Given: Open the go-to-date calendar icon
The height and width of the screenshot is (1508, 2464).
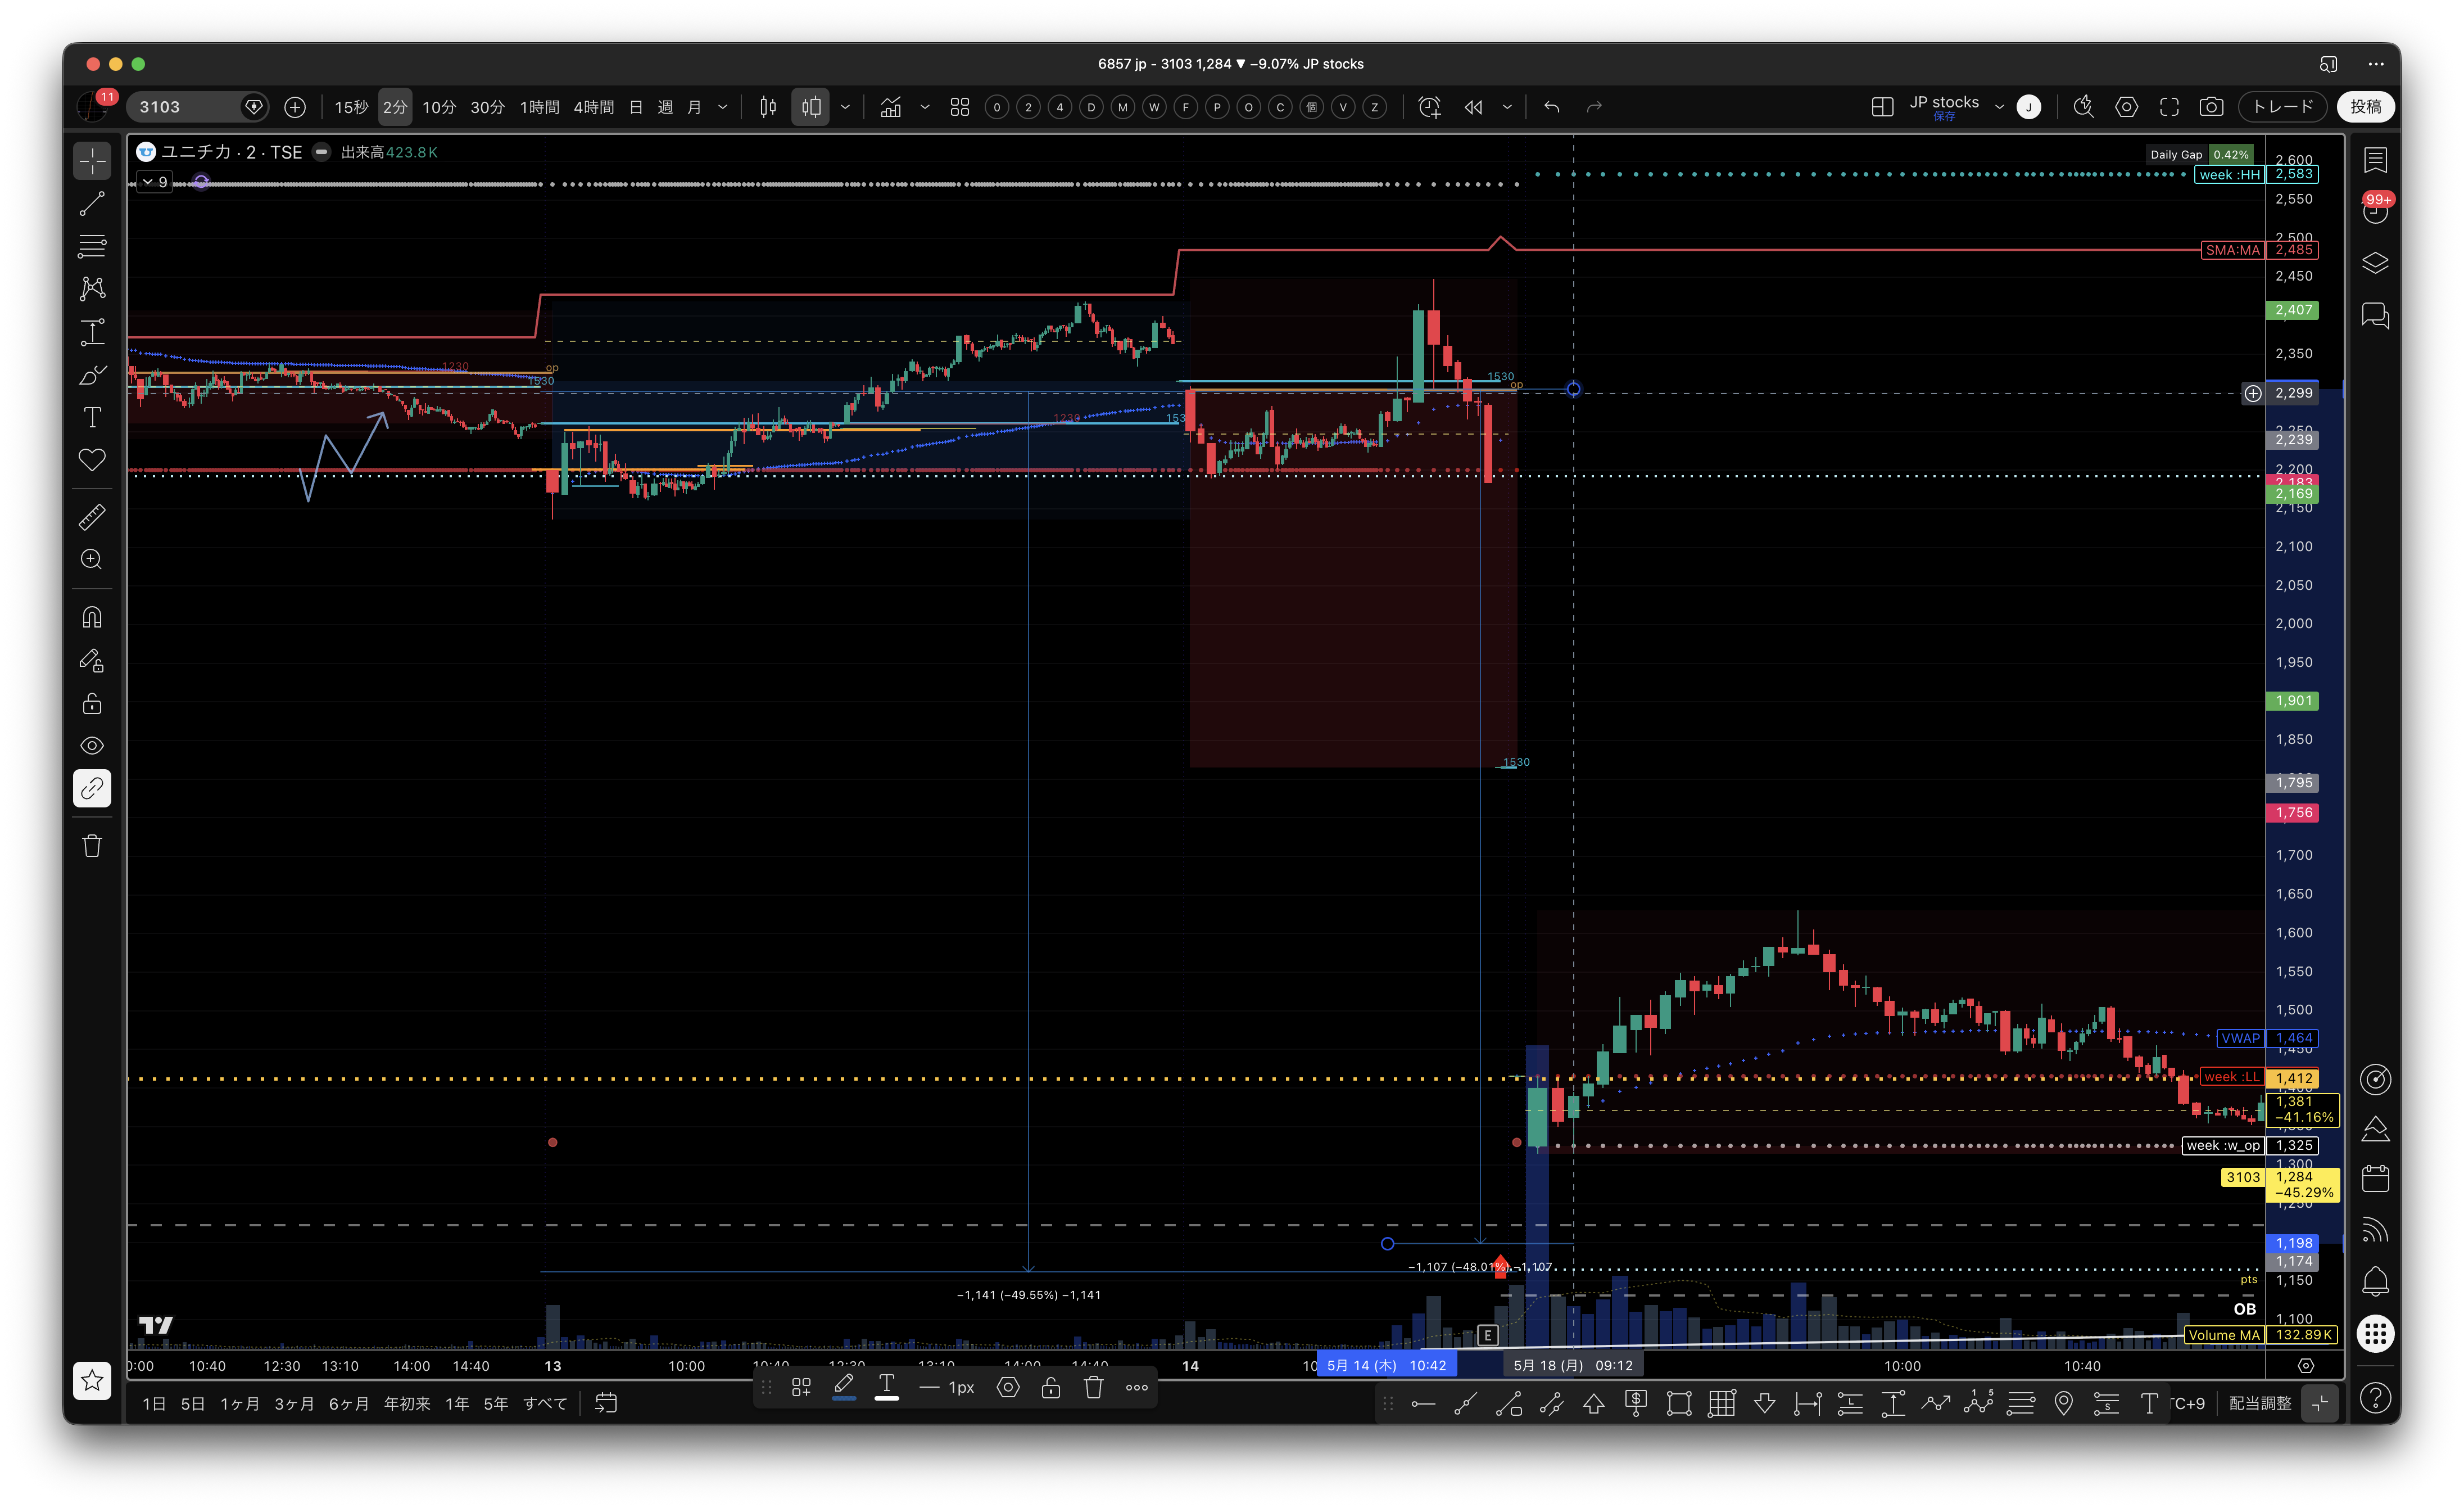Looking at the screenshot, I should coord(606,1404).
